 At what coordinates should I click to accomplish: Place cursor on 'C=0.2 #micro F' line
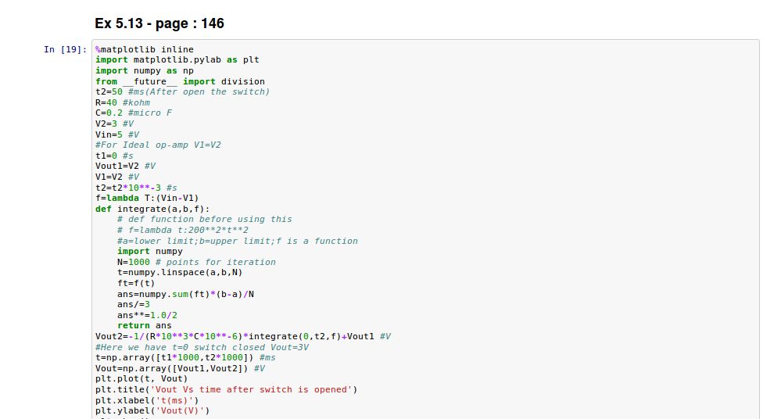pos(134,113)
